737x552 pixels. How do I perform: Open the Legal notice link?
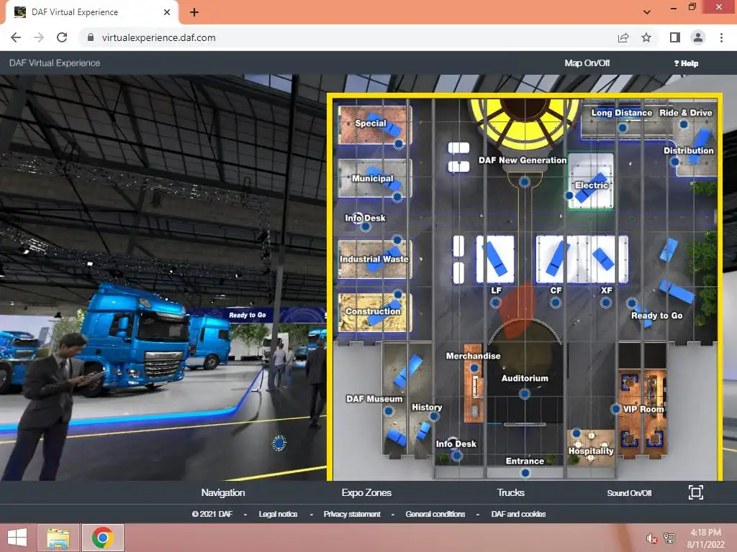[278, 514]
